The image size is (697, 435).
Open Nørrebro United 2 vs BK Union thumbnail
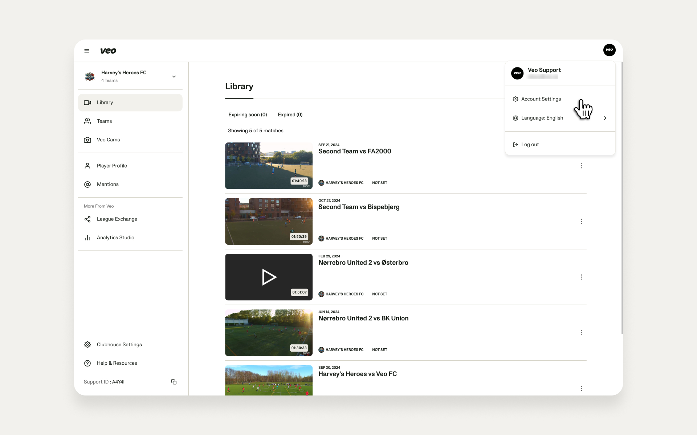pyautogui.click(x=269, y=332)
